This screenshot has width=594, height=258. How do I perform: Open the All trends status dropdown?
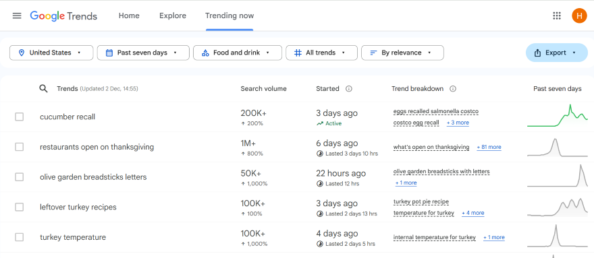click(321, 53)
